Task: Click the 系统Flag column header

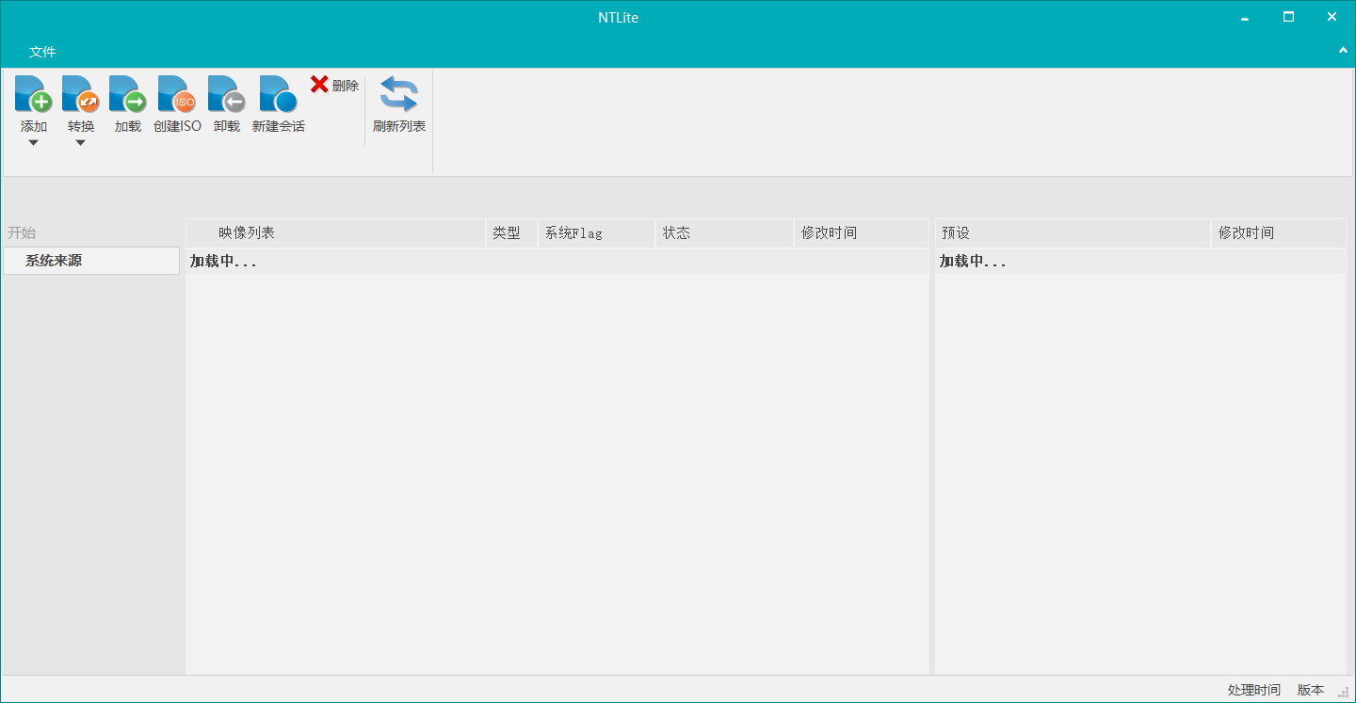Action: 596,232
